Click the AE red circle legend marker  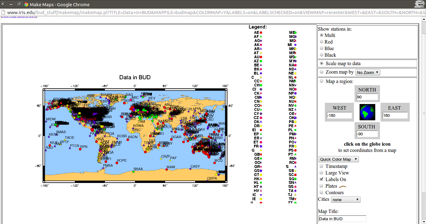[x=261, y=33]
